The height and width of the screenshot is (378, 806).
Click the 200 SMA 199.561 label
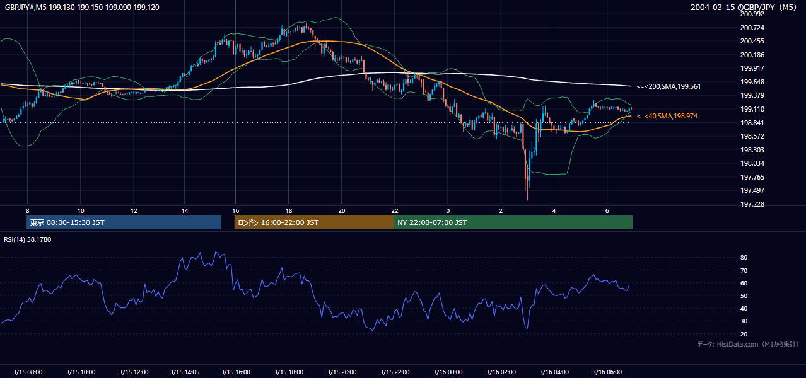point(669,86)
